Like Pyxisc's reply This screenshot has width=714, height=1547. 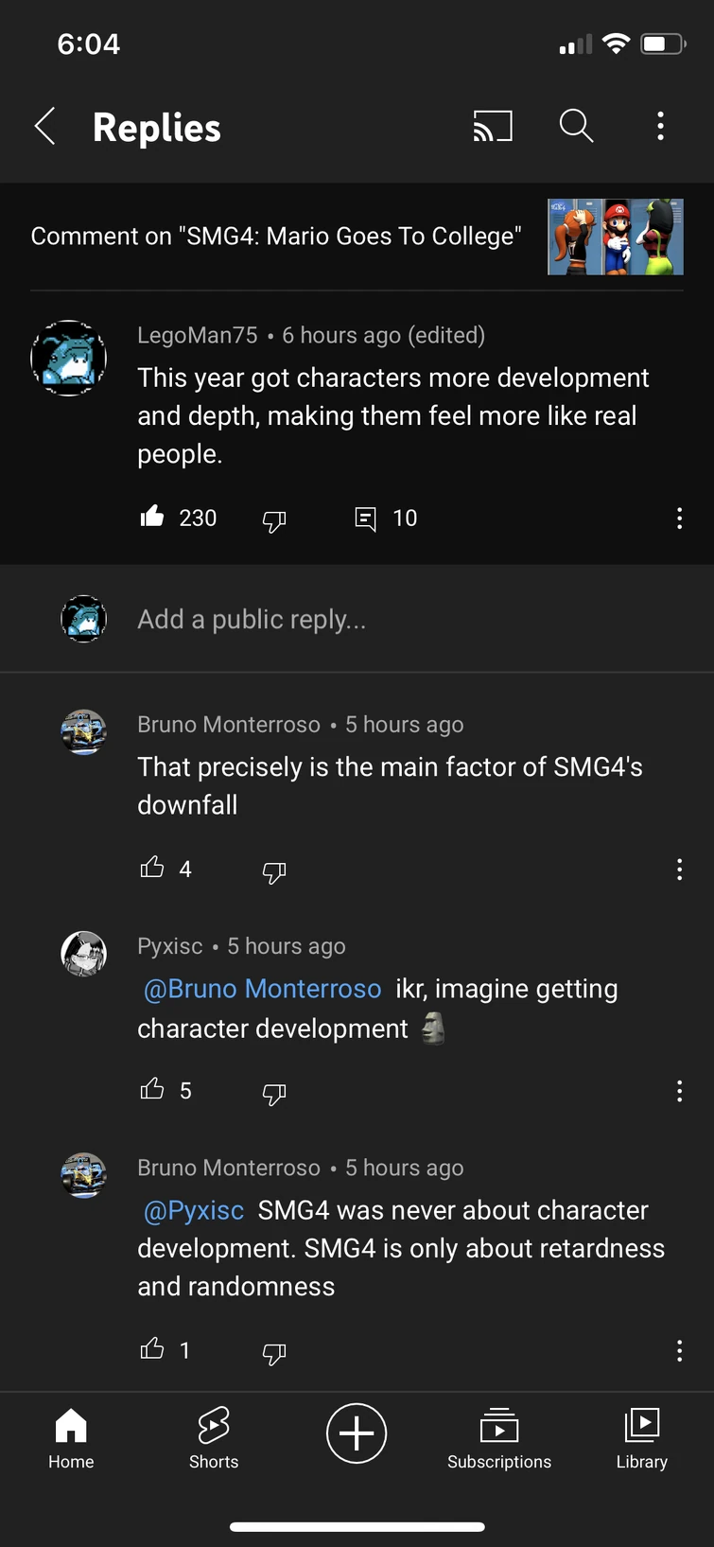point(152,1090)
